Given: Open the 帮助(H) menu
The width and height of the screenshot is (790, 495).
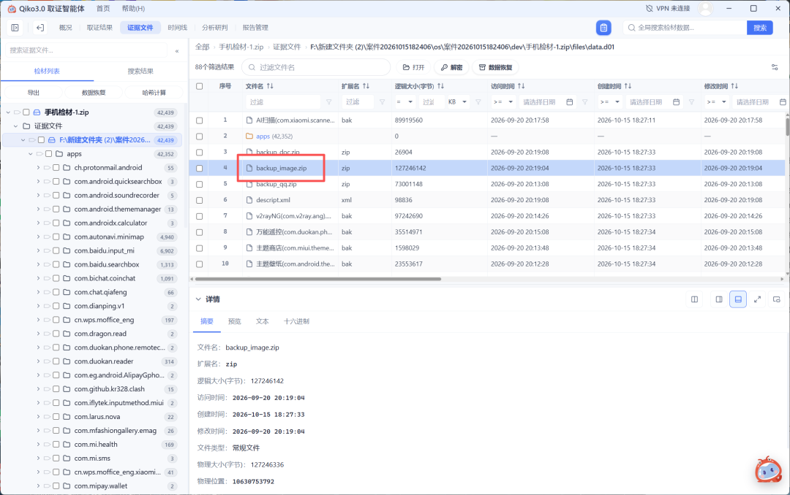Looking at the screenshot, I should 134,9.
